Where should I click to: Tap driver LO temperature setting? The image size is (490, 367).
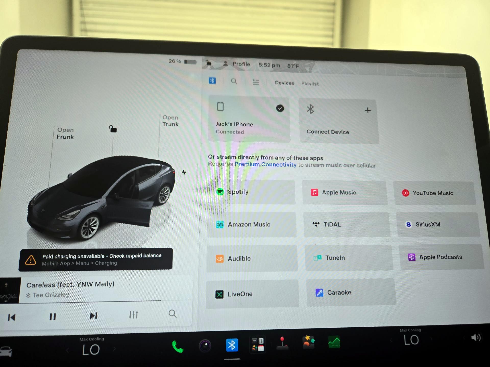(91, 349)
